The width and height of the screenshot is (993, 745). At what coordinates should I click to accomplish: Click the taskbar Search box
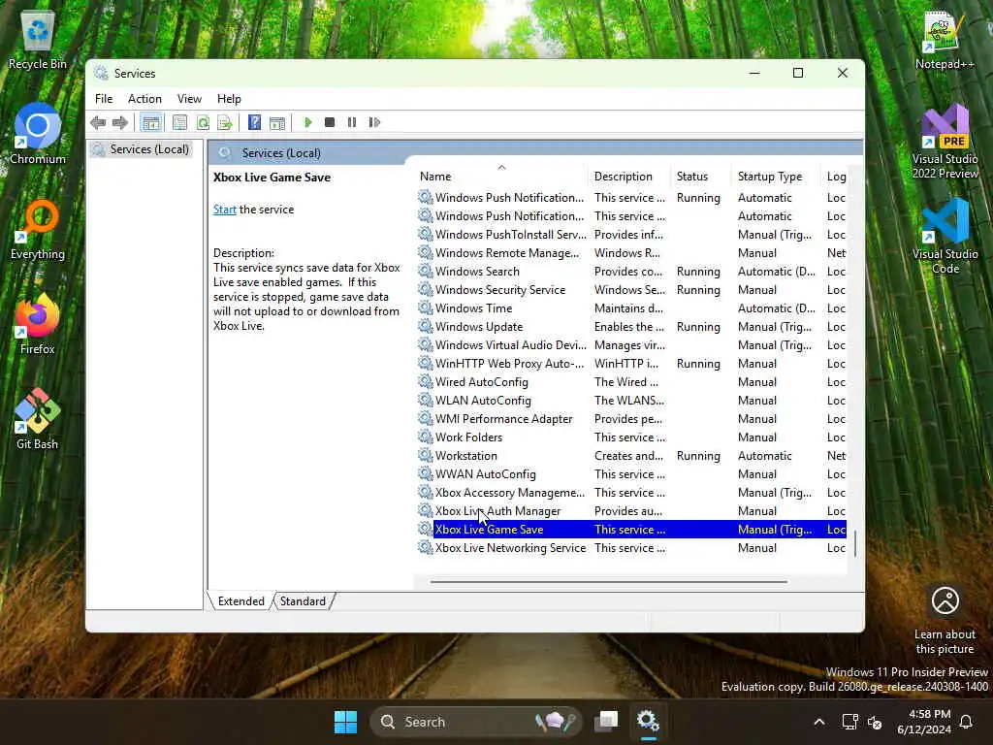point(475,722)
